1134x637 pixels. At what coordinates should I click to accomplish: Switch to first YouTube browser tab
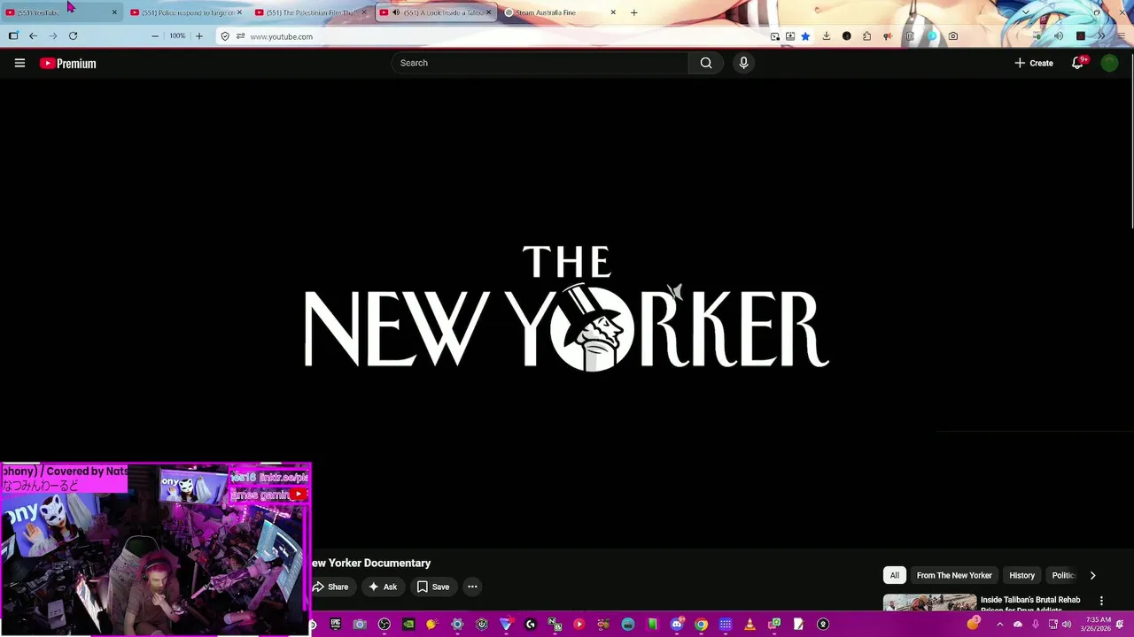point(60,12)
